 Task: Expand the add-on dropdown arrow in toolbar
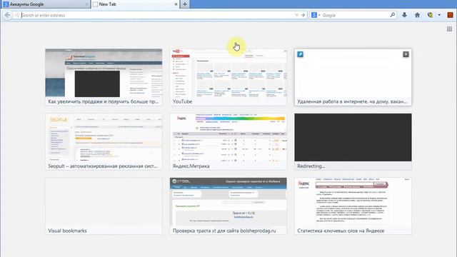click(x=439, y=15)
